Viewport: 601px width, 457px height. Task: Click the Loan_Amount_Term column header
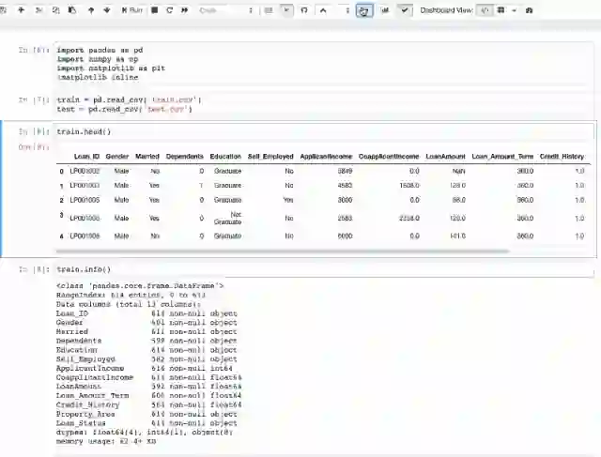502,157
